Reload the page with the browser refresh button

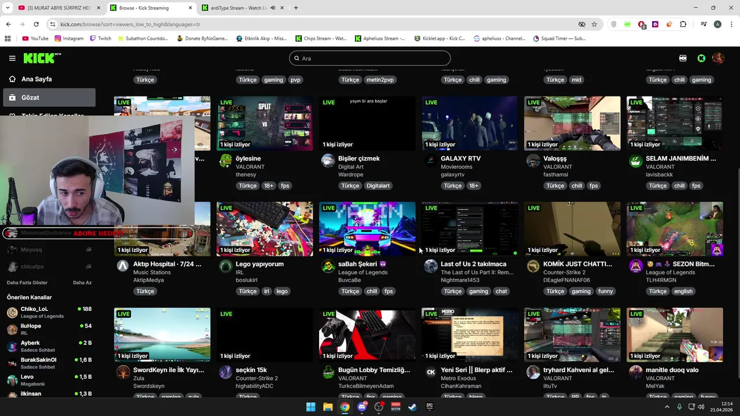pos(36,24)
